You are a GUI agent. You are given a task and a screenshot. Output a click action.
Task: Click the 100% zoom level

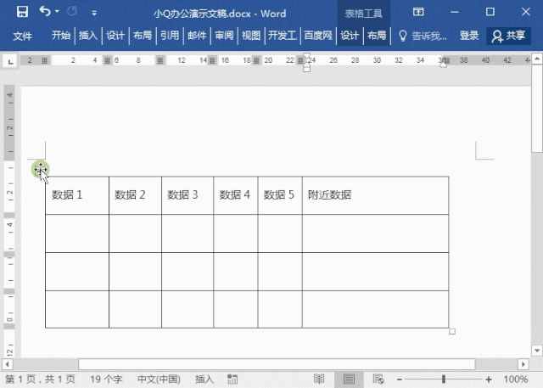(x=516, y=379)
